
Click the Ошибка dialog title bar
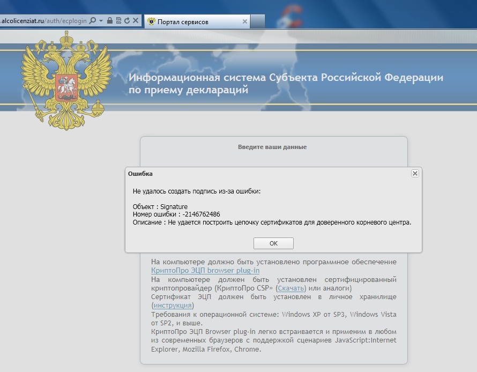[268, 174]
